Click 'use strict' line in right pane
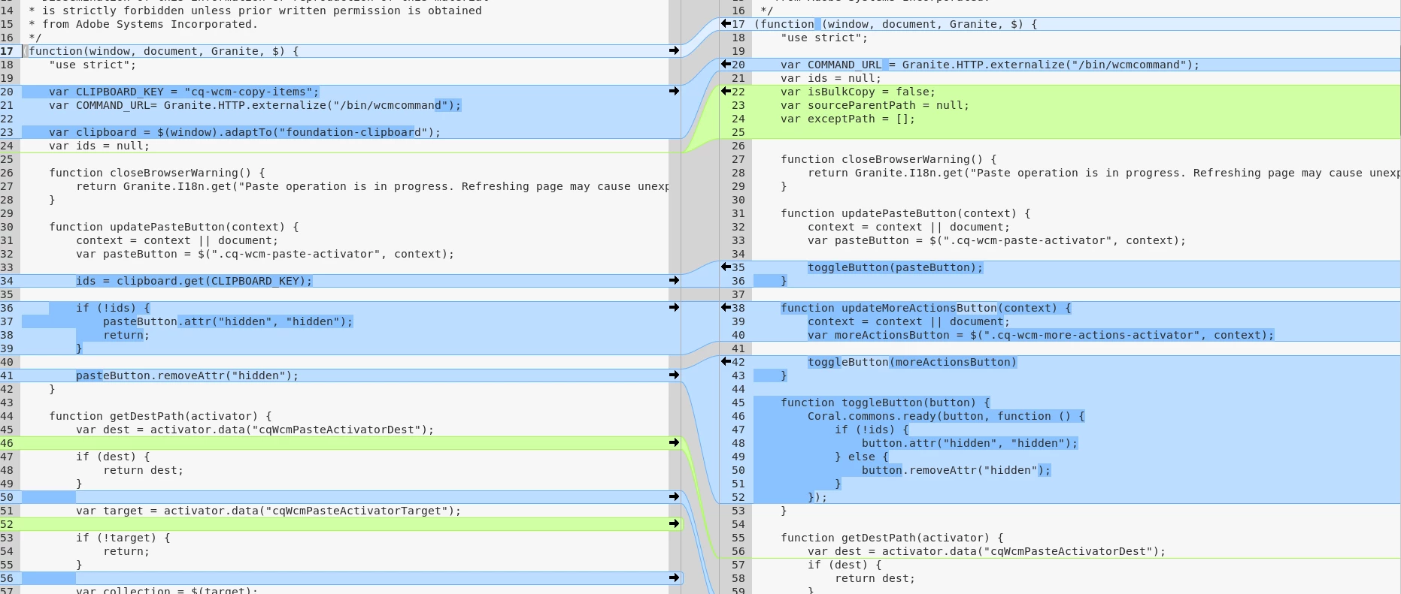This screenshot has width=1401, height=594. (x=824, y=38)
